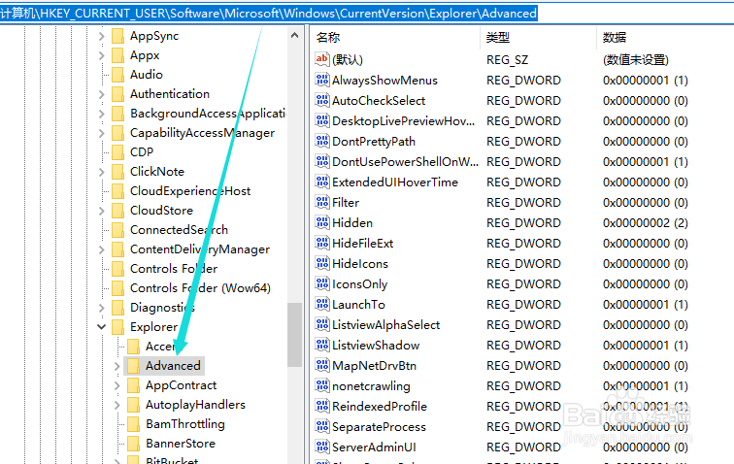Select the Diagnostics key
Screen dimensions: 734x464
pyautogui.click(x=162, y=308)
